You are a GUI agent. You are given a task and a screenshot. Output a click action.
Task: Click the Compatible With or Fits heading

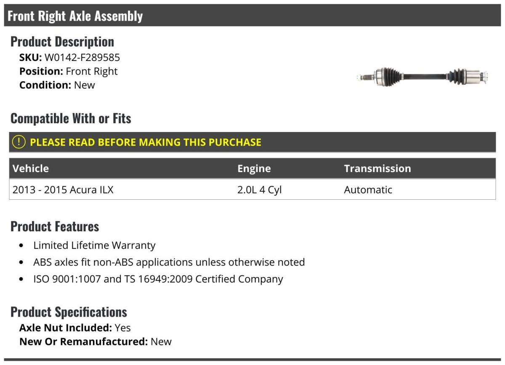[71, 119]
